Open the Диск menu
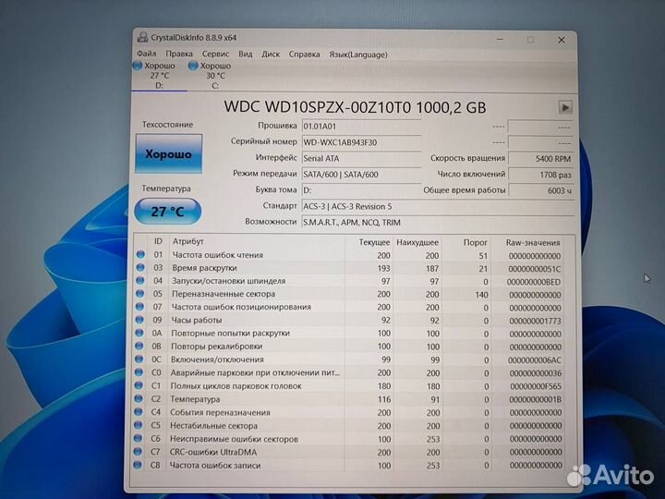 (x=271, y=55)
